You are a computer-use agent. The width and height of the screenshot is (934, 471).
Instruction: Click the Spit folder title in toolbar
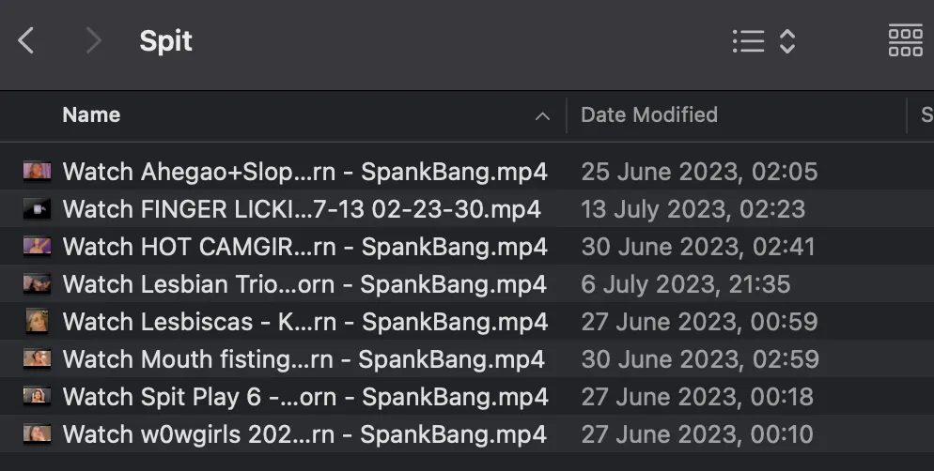pyautogui.click(x=165, y=41)
